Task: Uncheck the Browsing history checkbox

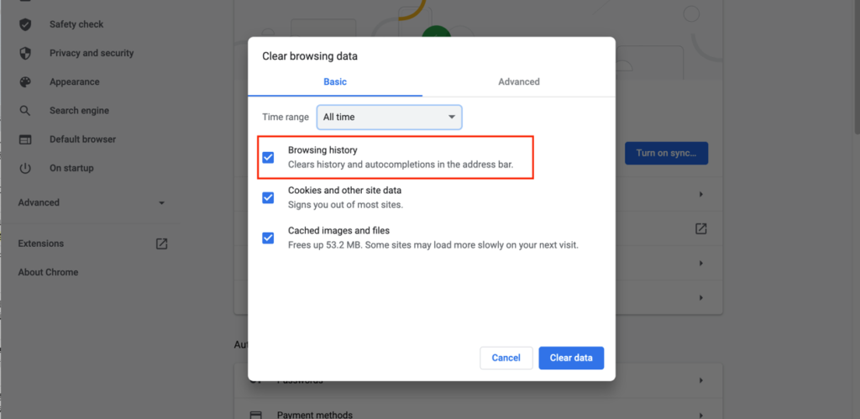Action: pyautogui.click(x=268, y=157)
